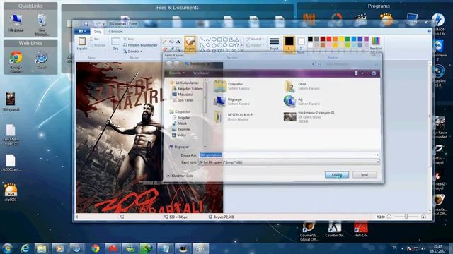Switch to the Giriş ribbon tab
This screenshot has width=453, height=254.
(97, 31)
